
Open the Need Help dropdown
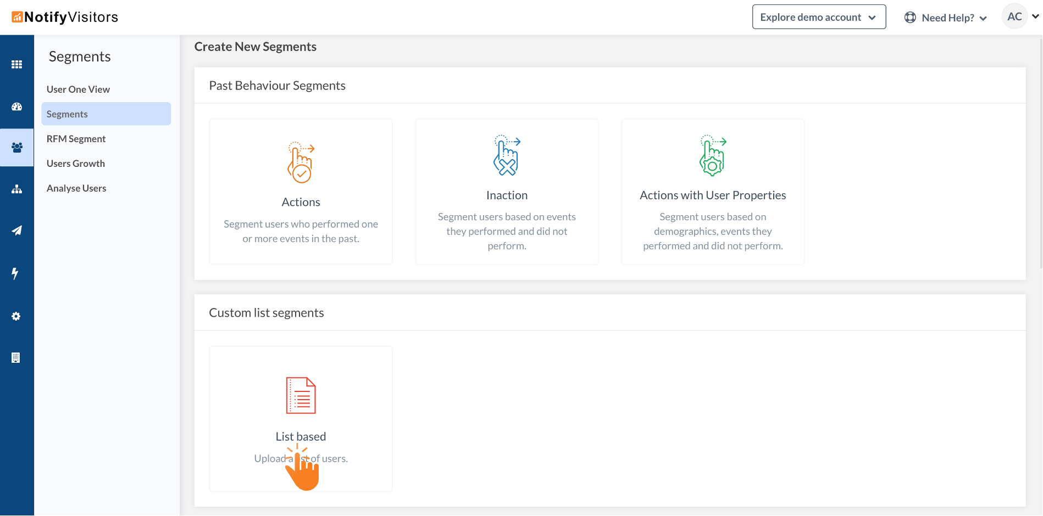[x=946, y=18]
